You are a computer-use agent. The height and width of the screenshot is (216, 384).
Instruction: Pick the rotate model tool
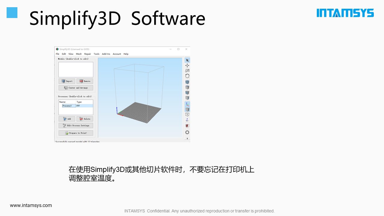click(187, 76)
